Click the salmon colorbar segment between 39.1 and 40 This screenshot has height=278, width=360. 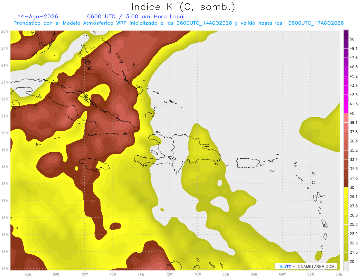tap(346, 118)
